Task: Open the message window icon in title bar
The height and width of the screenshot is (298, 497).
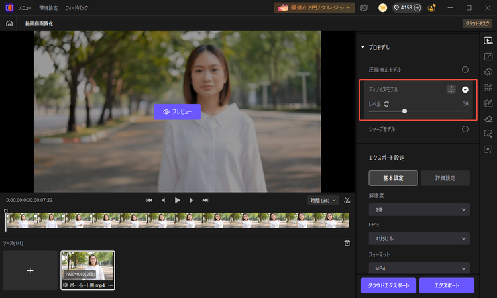Action: [x=364, y=8]
